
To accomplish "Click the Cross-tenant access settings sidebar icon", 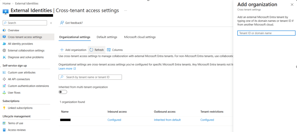I will (4, 37).
